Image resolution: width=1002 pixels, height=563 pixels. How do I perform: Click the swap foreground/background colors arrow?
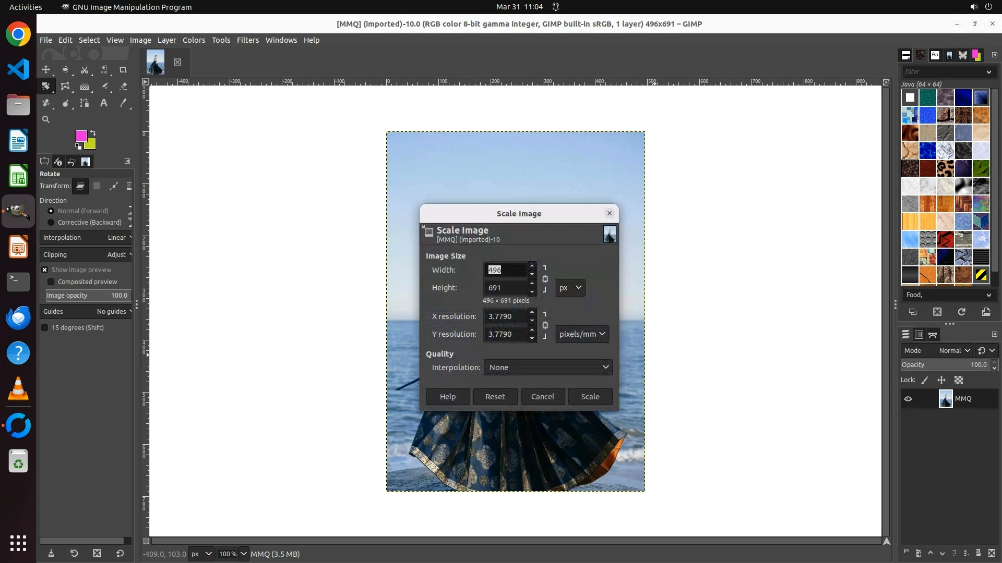(x=93, y=132)
